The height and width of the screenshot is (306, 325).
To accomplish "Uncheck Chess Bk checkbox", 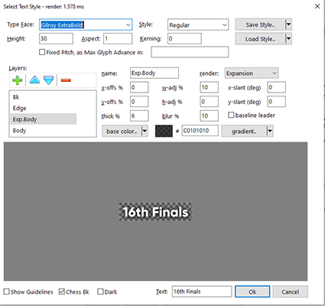I will pyautogui.click(x=62, y=291).
